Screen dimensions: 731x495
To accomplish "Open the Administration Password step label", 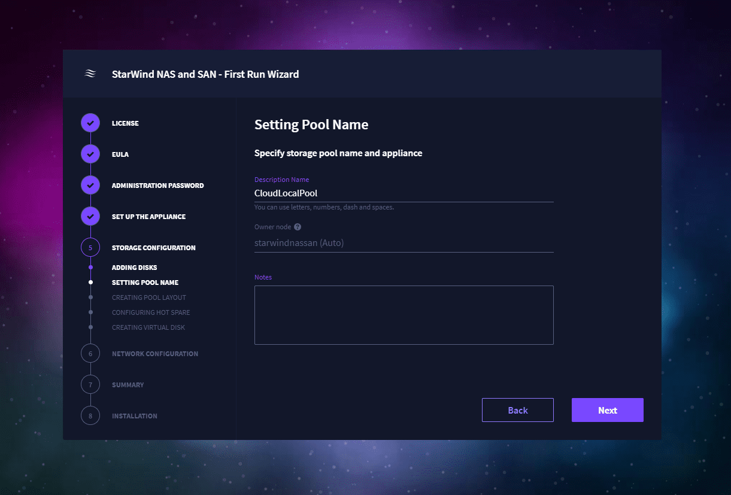I will click(x=157, y=186).
